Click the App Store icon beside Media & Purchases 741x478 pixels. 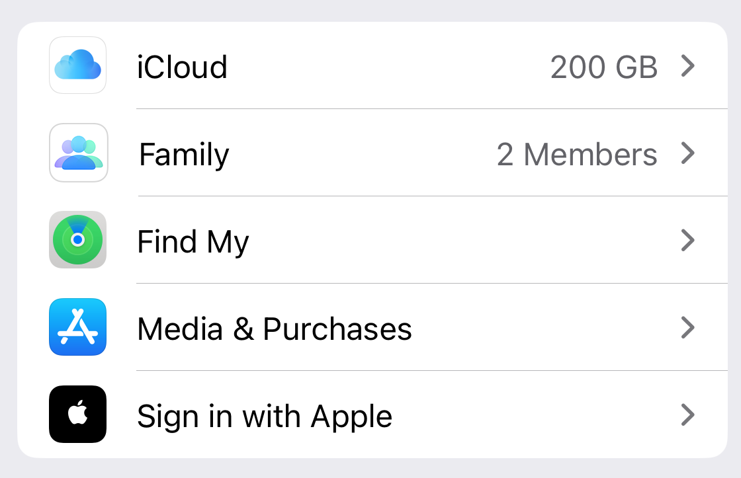(x=77, y=328)
